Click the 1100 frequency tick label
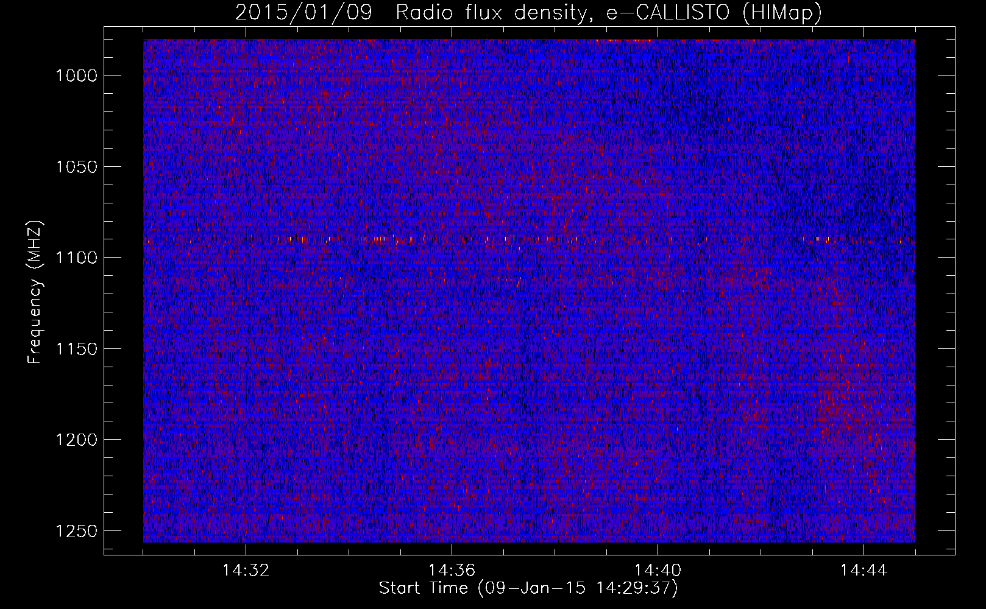This screenshot has width=986, height=609. [x=76, y=258]
